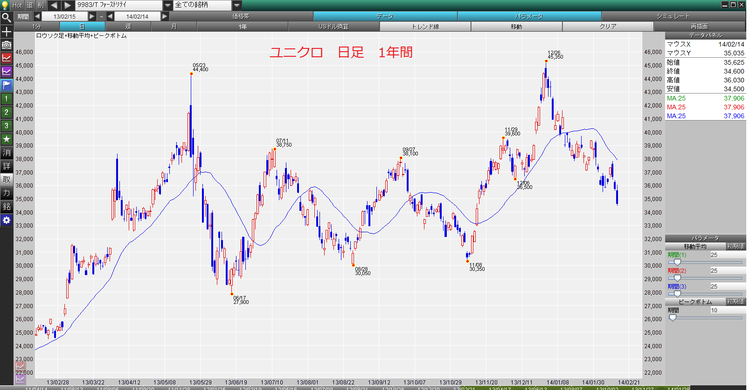Click the 詳 details sidebar icon
The height and width of the screenshot is (390, 750).
[x=7, y=166]
